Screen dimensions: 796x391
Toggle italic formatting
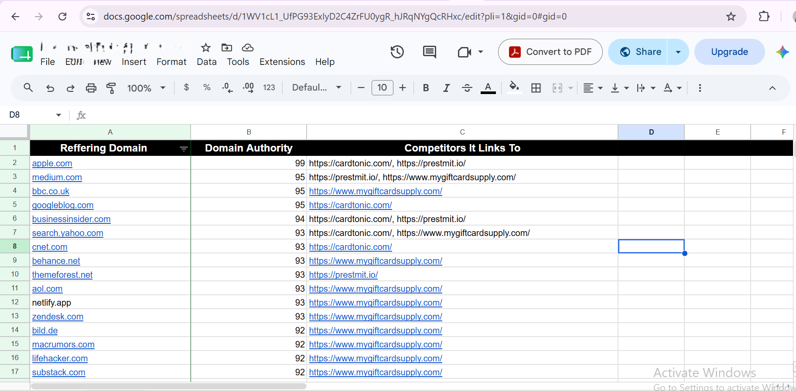446,88
